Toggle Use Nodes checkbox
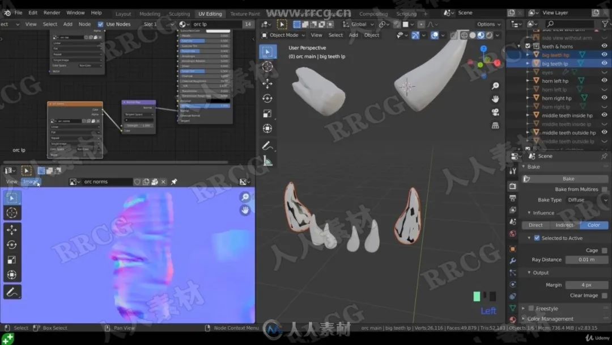The width and height of the screenshot is (612, 345). (x=101, y=24)
